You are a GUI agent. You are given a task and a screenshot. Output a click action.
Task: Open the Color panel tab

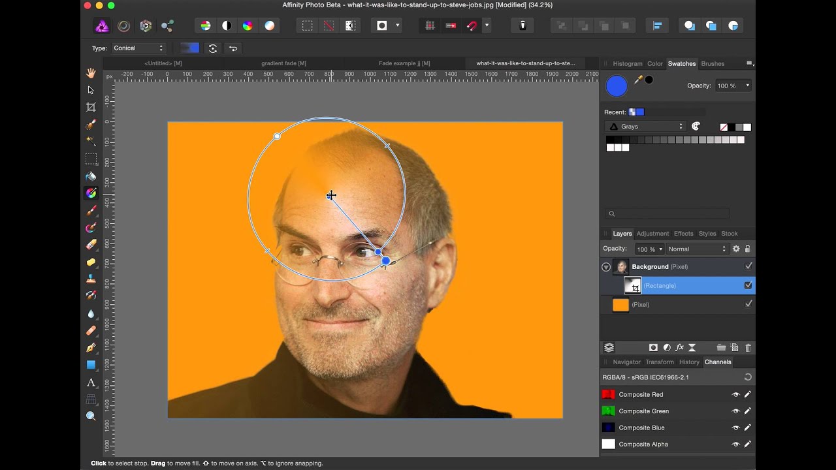tap(655, 64)
